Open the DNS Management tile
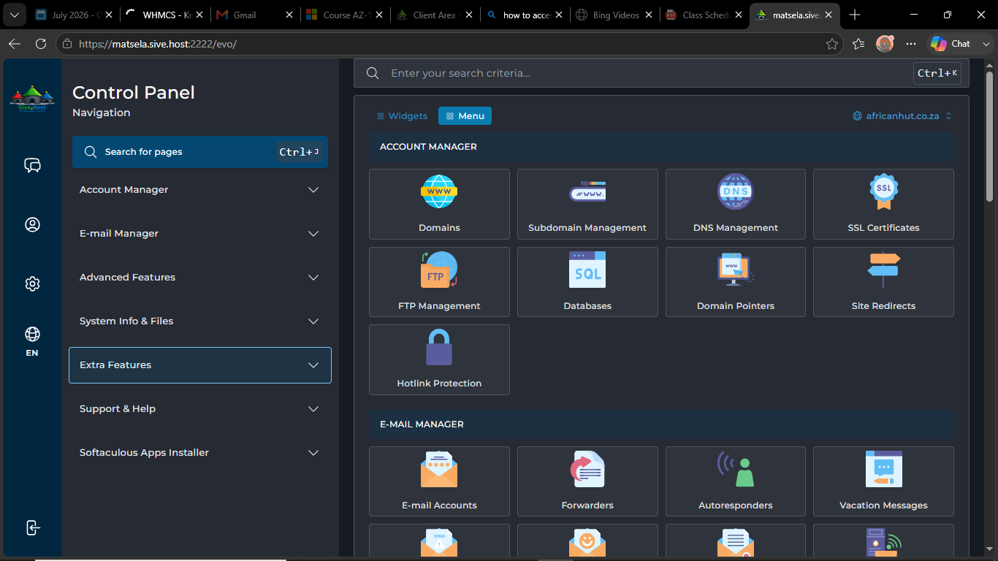 (736, 205)
